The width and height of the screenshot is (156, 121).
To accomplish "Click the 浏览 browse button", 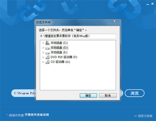I will [134, 93].
